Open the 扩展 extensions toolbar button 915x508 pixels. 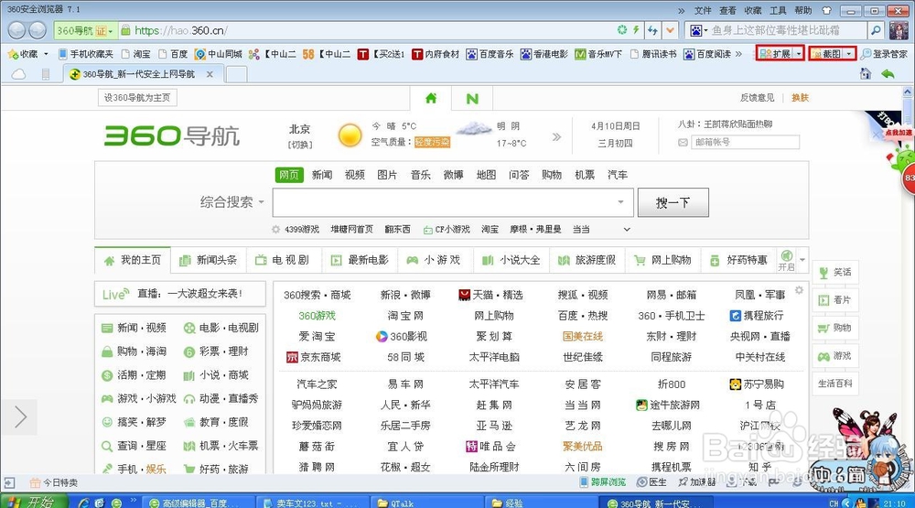(775, 54)
